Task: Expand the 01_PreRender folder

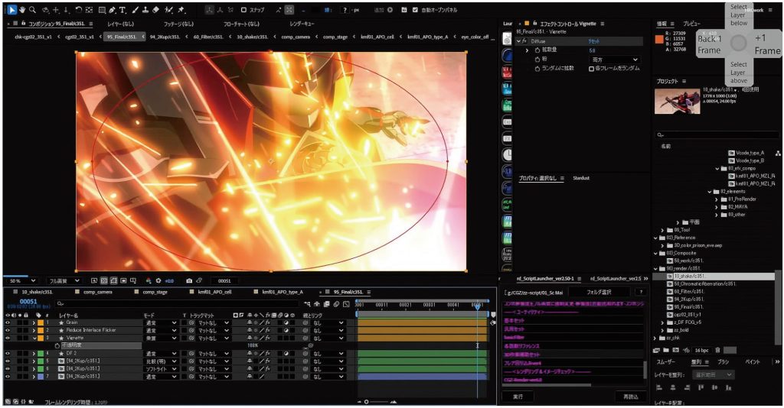Action: [x=717, y=199]
